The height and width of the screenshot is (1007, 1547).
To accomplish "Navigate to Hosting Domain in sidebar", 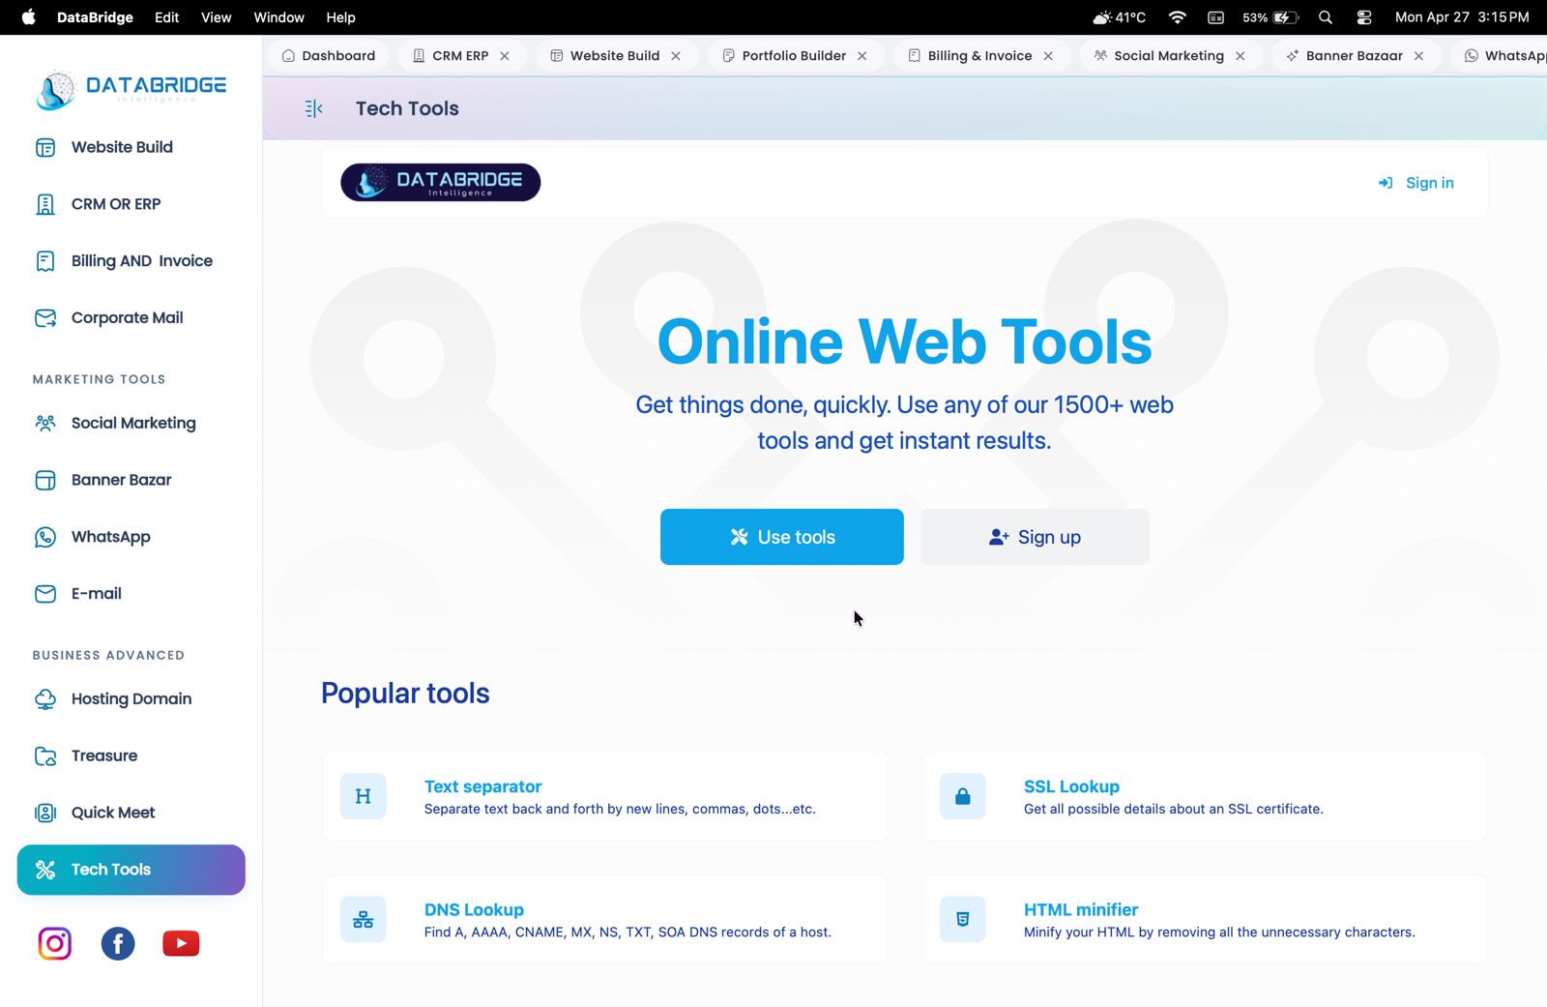I will [131, 698].
